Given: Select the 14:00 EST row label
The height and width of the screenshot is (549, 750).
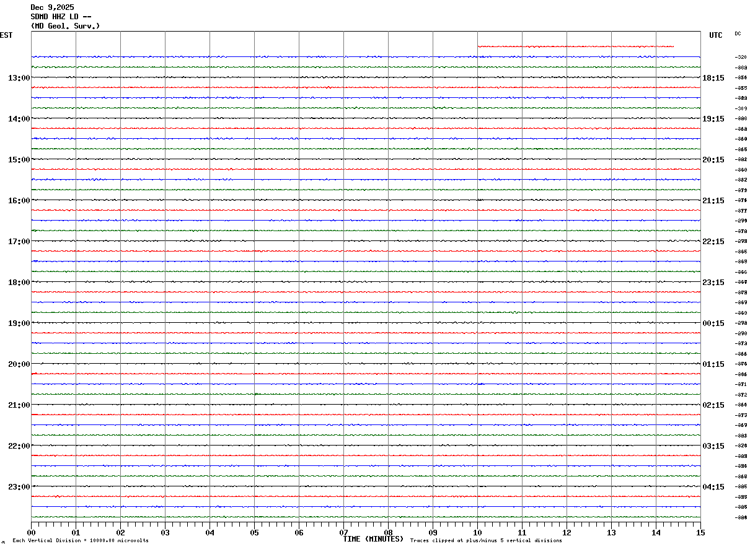Looking at the screenshot, I should [19, 119].
